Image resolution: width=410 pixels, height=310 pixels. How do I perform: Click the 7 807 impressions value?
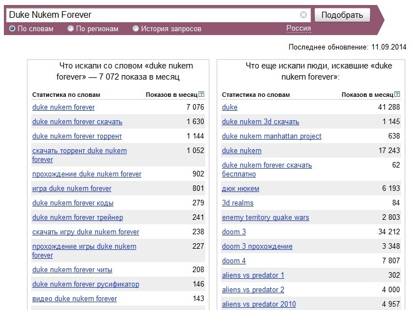pyautogui.click(x=391, y=260)
